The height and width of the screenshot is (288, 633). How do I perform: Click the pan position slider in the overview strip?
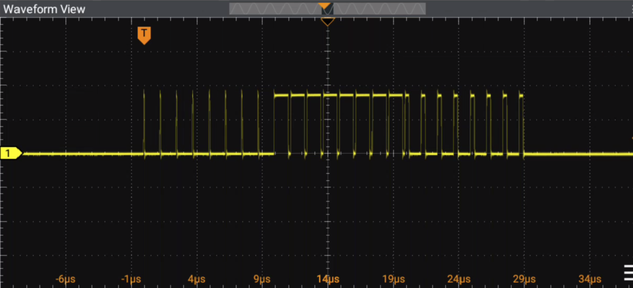point(327,9)
